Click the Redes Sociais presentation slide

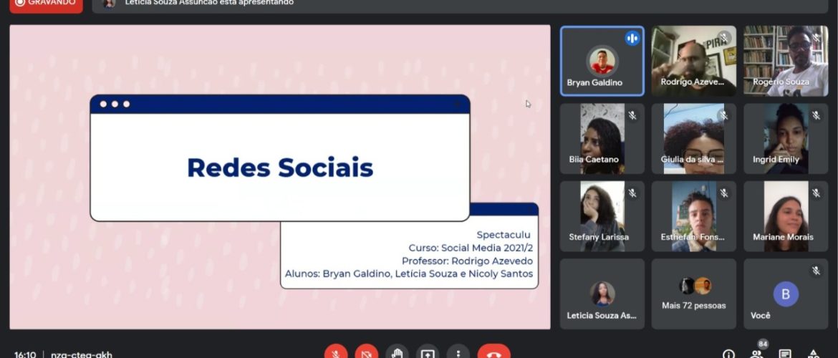click(279, 177)
